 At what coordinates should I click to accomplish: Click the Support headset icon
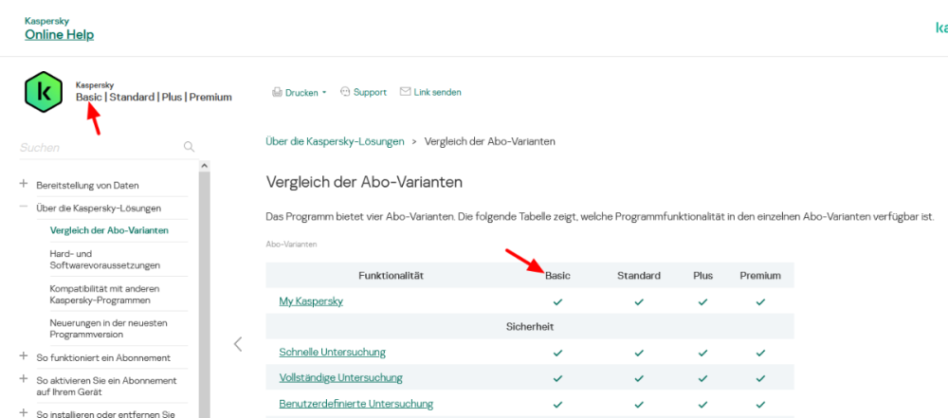pos(345,92)
